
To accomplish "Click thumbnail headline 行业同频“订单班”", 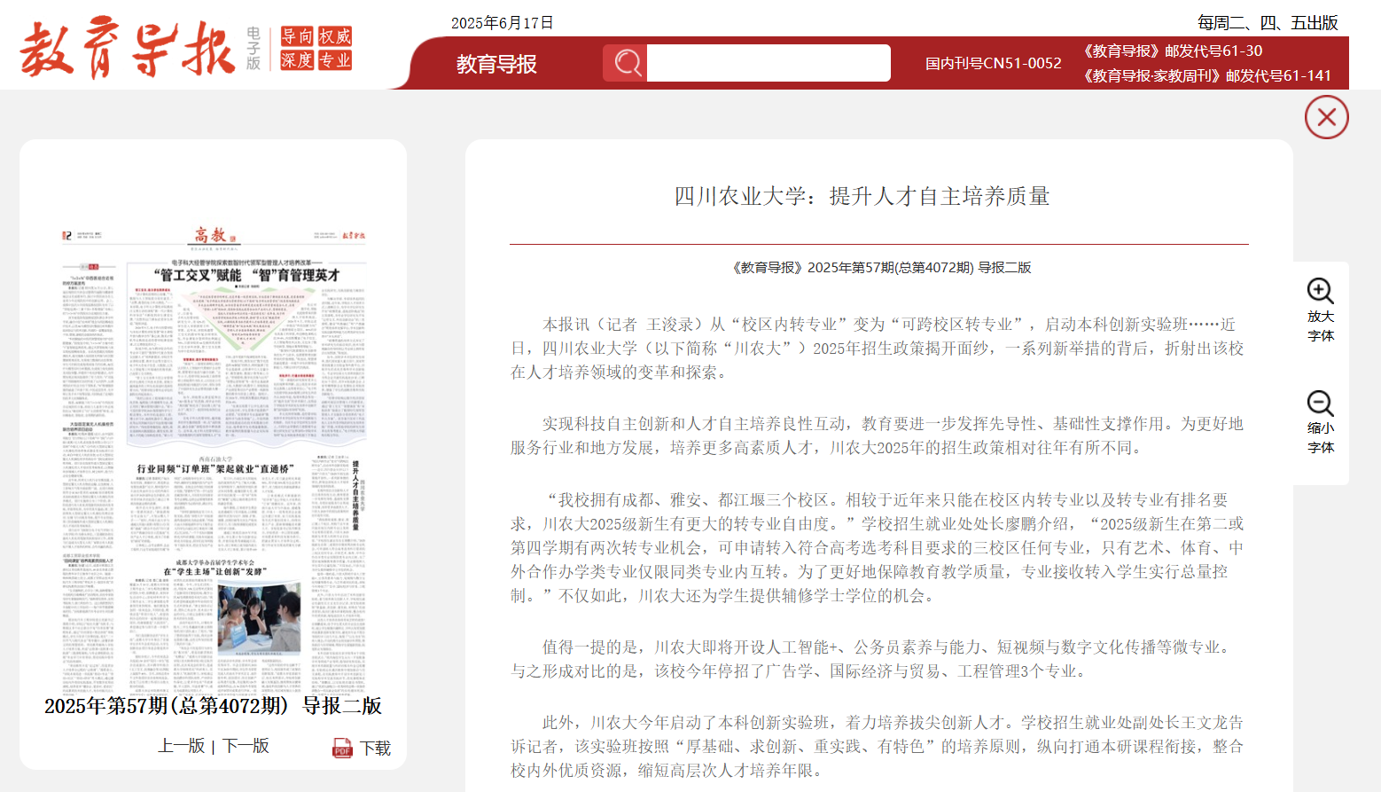I will click(215, 468).
